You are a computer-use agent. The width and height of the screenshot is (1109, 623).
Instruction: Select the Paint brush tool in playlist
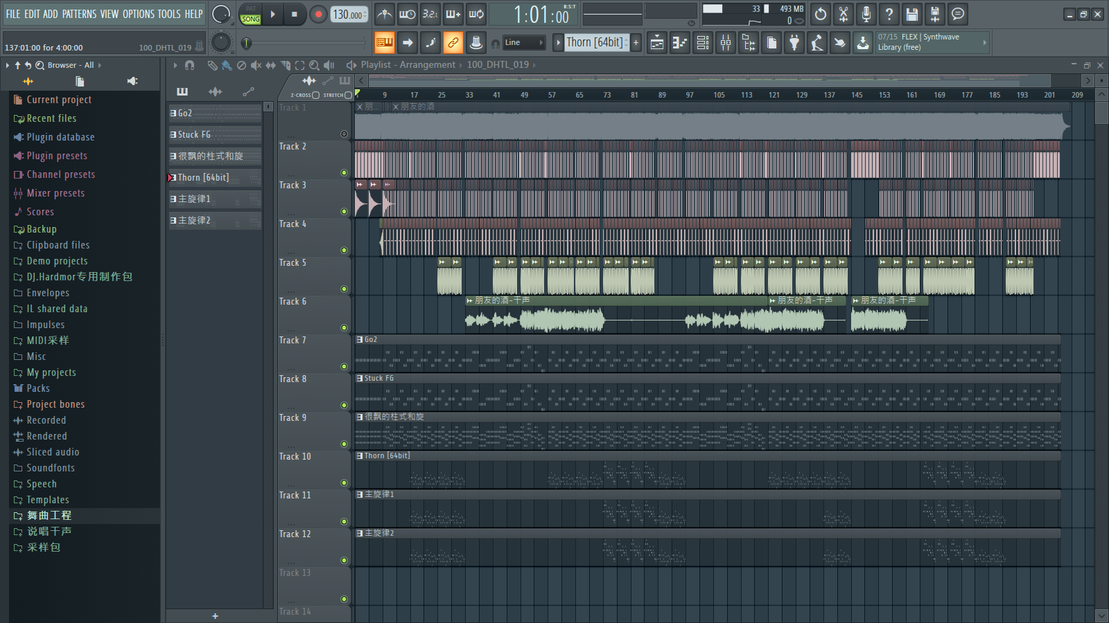[227, 65]
